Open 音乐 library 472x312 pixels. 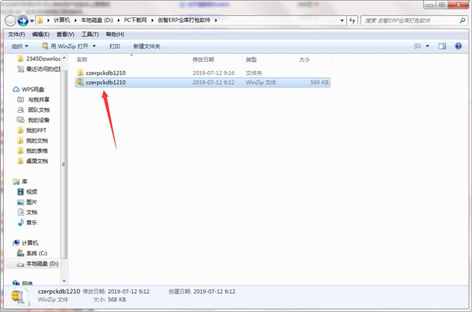click(28, 222)
